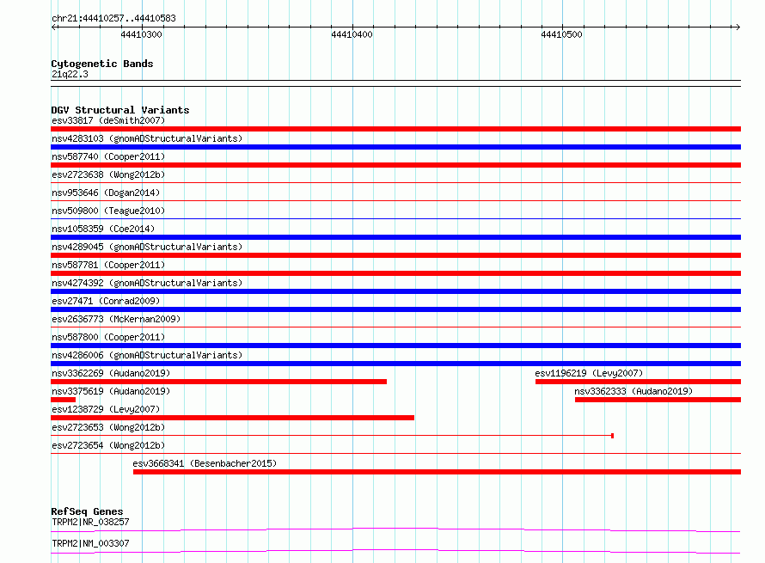Click nsv587800 (Cooper2011) label
Viewport: 765px width, 563px height.
(x=108, y=337)
